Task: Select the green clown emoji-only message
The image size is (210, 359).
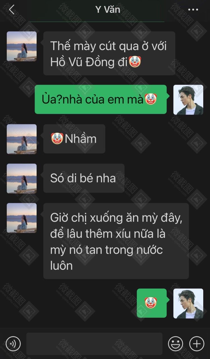Action: pyautogui.click(x=152, y=303)
